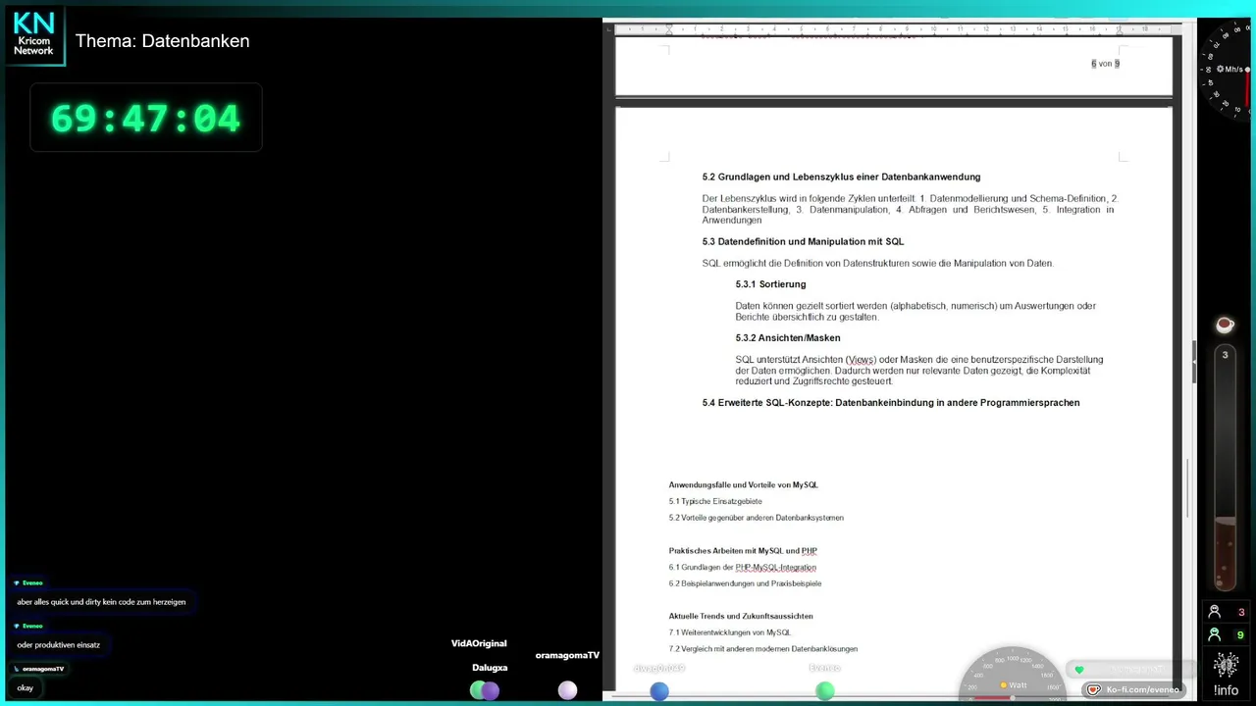Click 'Anwendungsfälle und Vorteile von MySQL' heading
The image size is (1256, 706).
743,484
